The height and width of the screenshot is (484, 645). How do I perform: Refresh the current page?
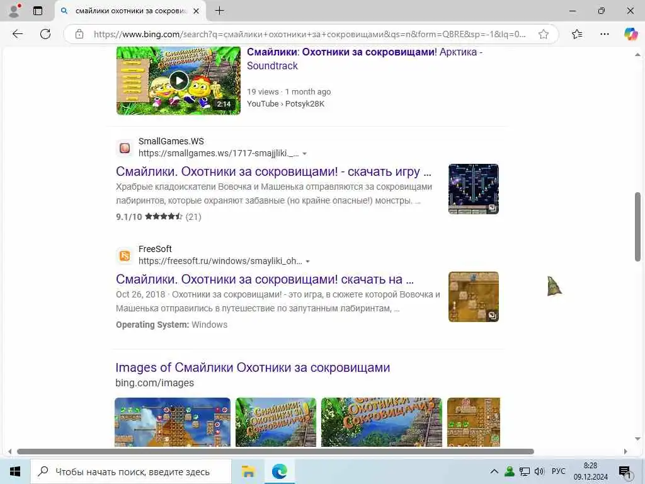click(x=45, y=34)
